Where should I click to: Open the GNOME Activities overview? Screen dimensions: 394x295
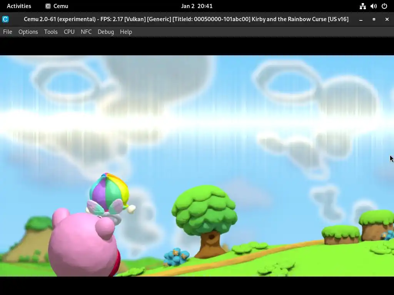pyautogui.click(x=19, y=6)
